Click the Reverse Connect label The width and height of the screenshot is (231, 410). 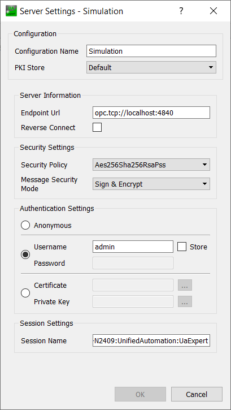click(48, 128)
